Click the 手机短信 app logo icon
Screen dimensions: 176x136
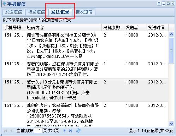4,4
